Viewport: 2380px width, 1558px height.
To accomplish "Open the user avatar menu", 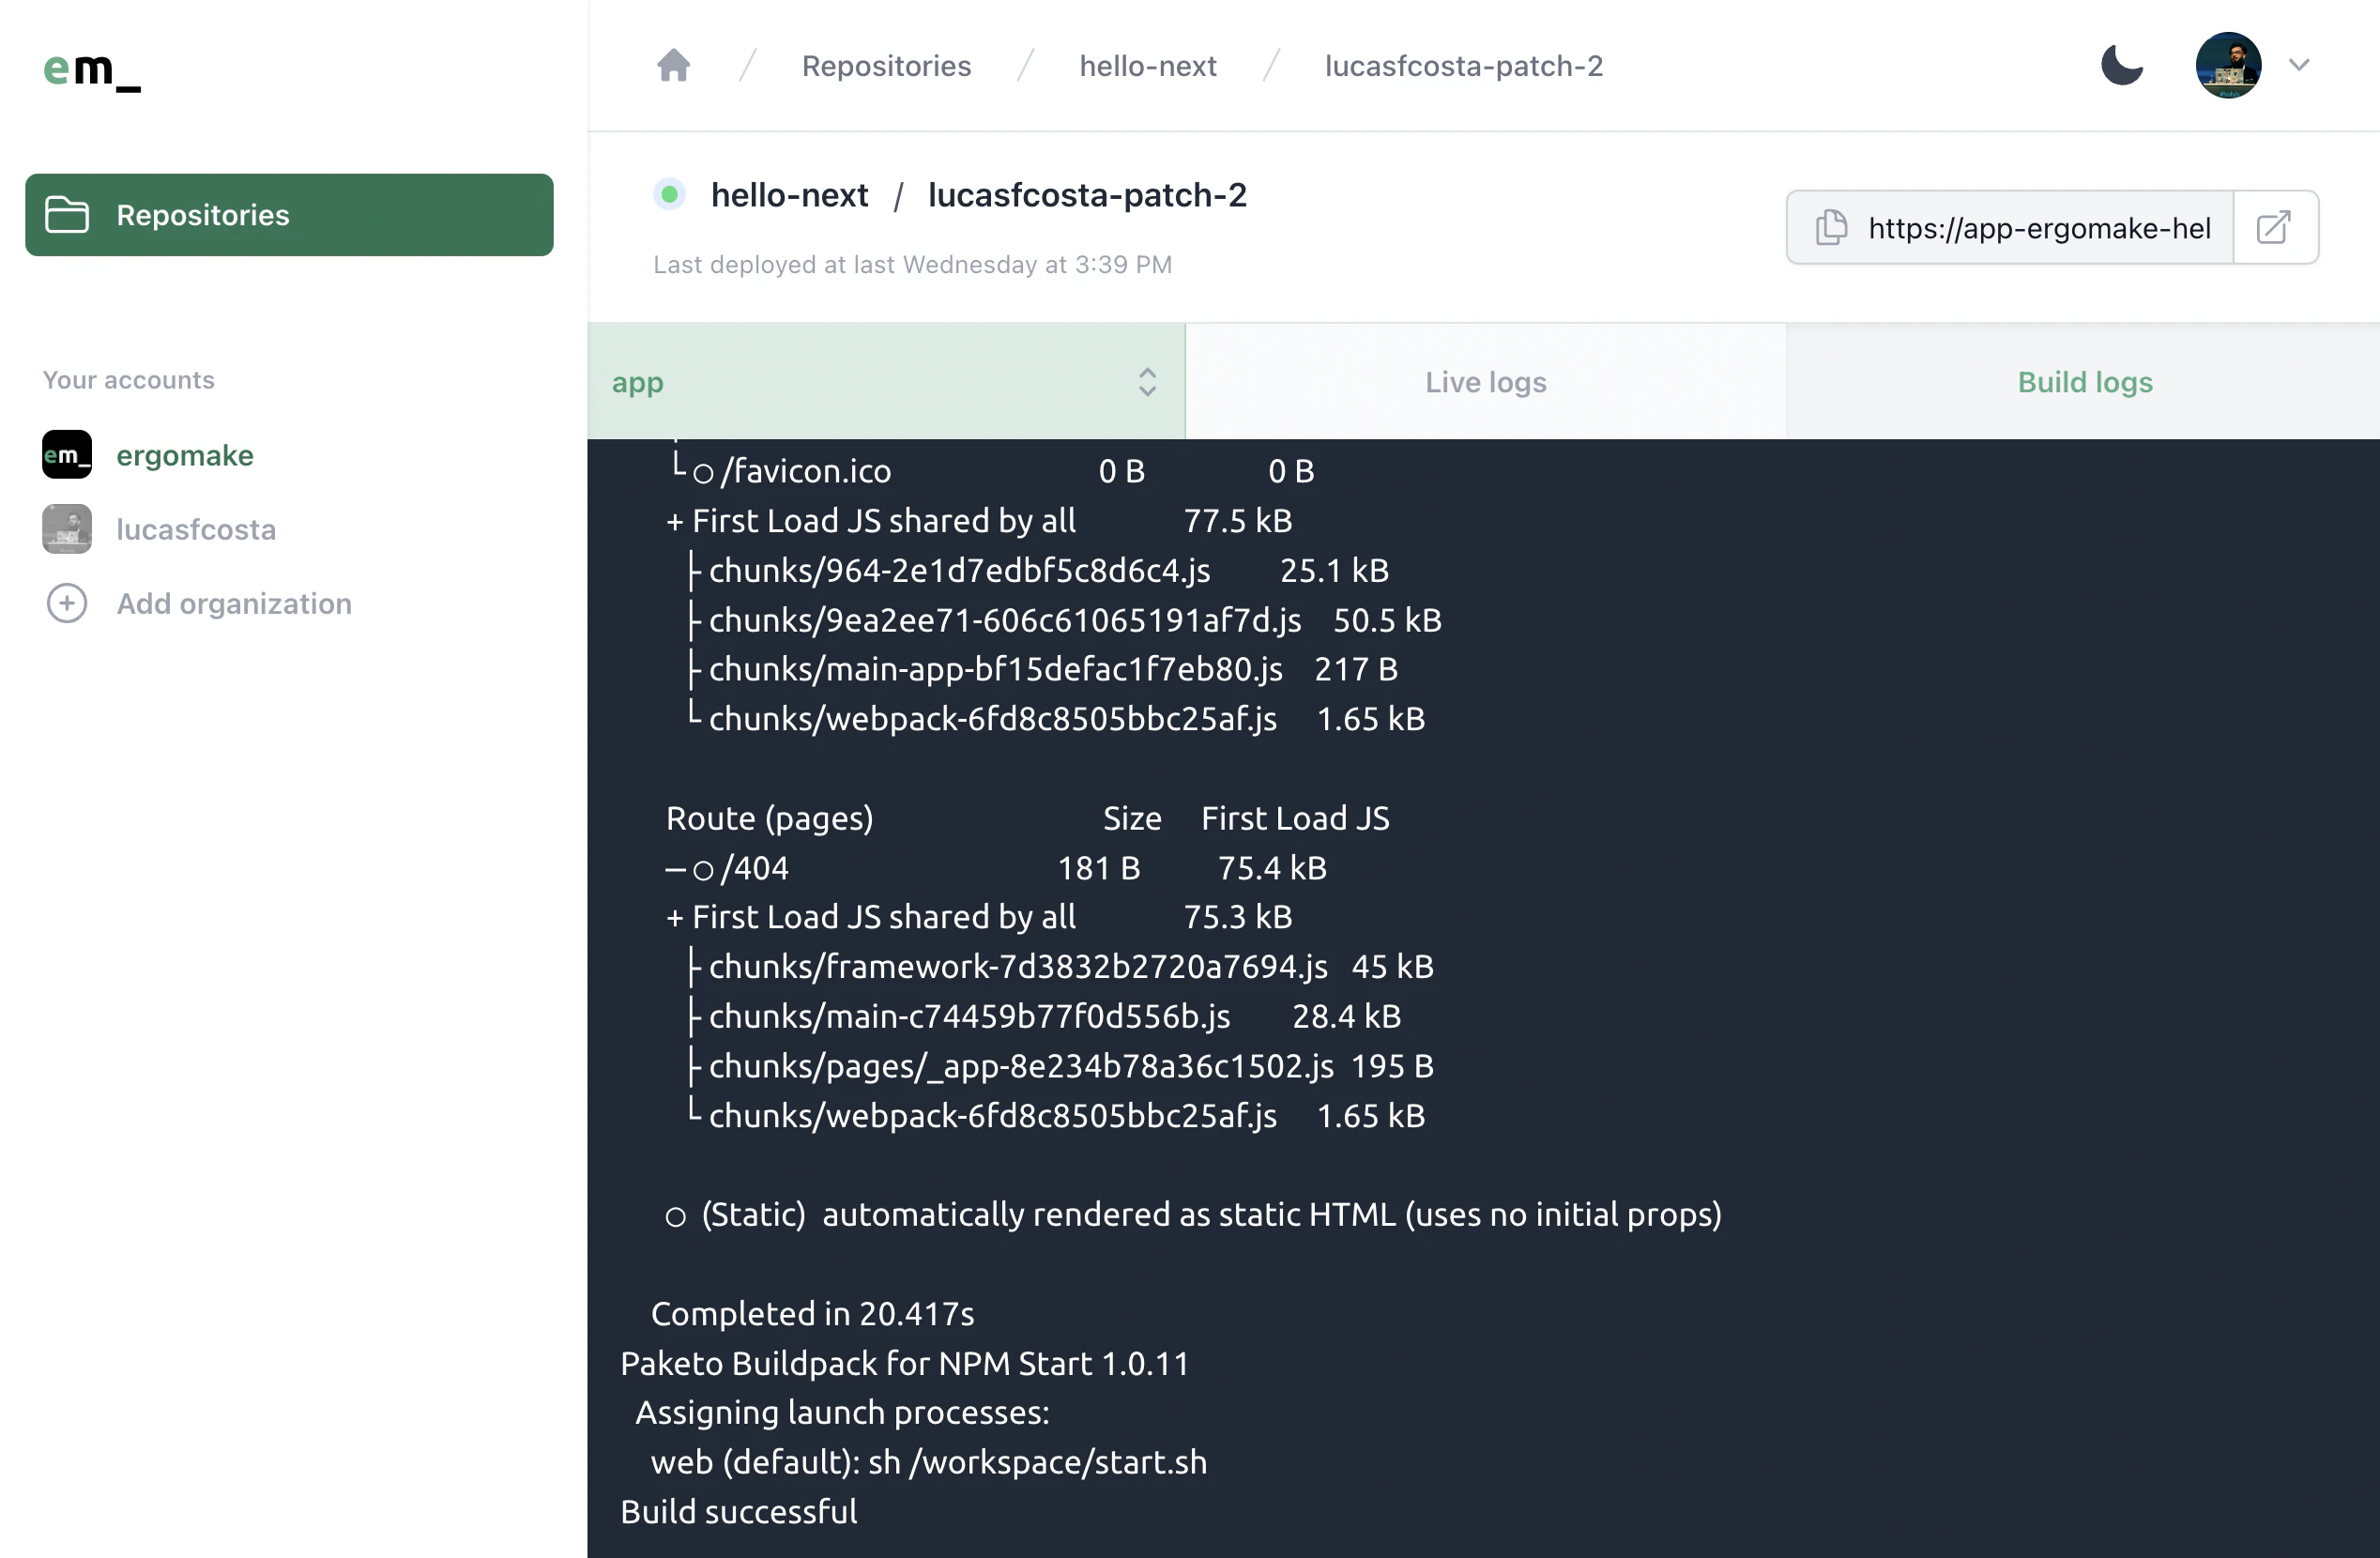I will pos(2227,65).
